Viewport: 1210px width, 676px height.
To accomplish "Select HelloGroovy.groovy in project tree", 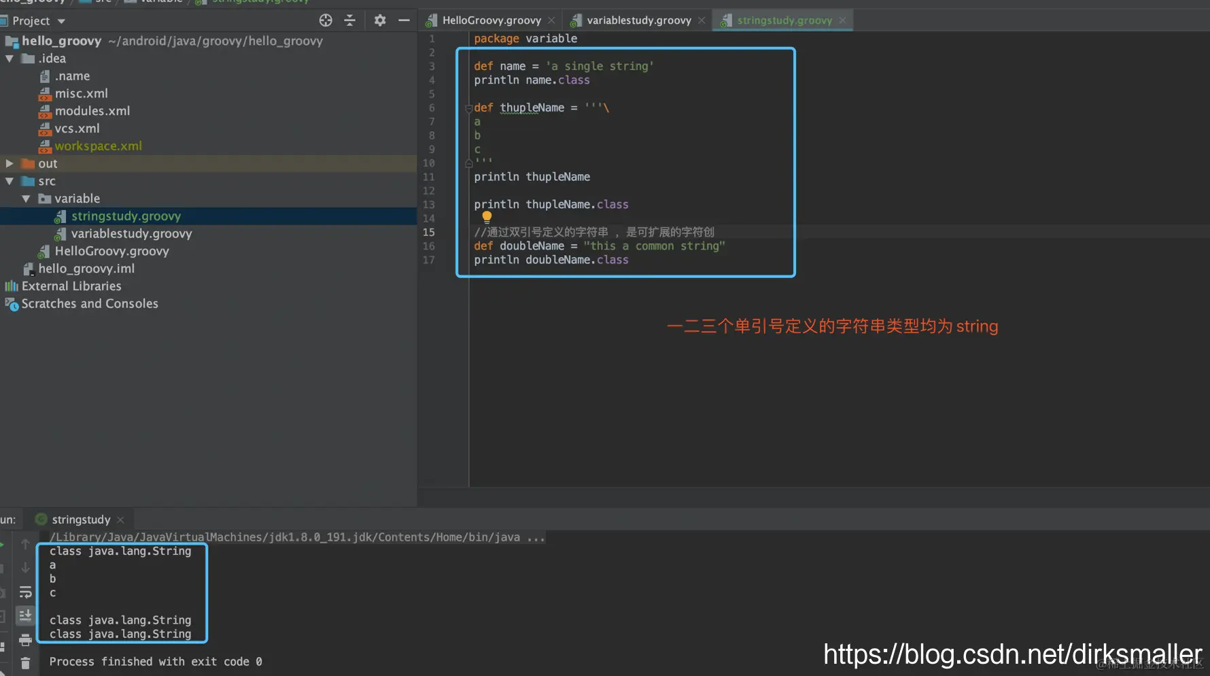I will 111,251.
